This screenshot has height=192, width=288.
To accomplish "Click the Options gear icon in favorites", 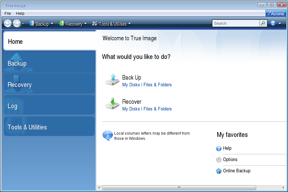I will (x=219, y=160).
